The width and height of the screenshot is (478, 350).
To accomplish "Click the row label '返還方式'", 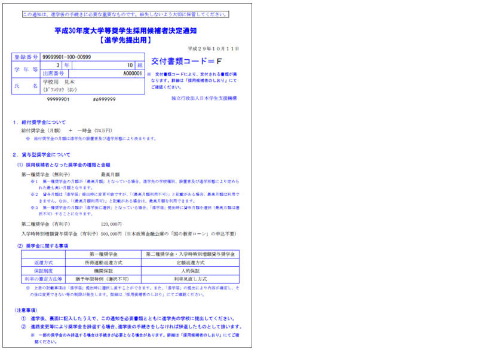I will 43,263.
